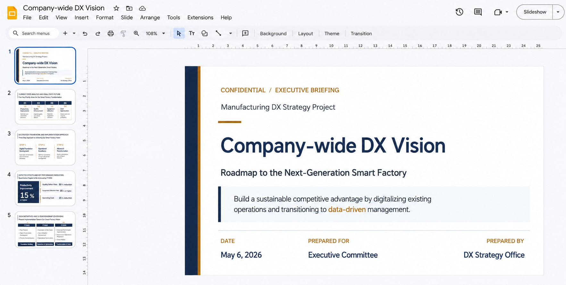Click the Background button

pyautogui.click(x=273, y=33)
